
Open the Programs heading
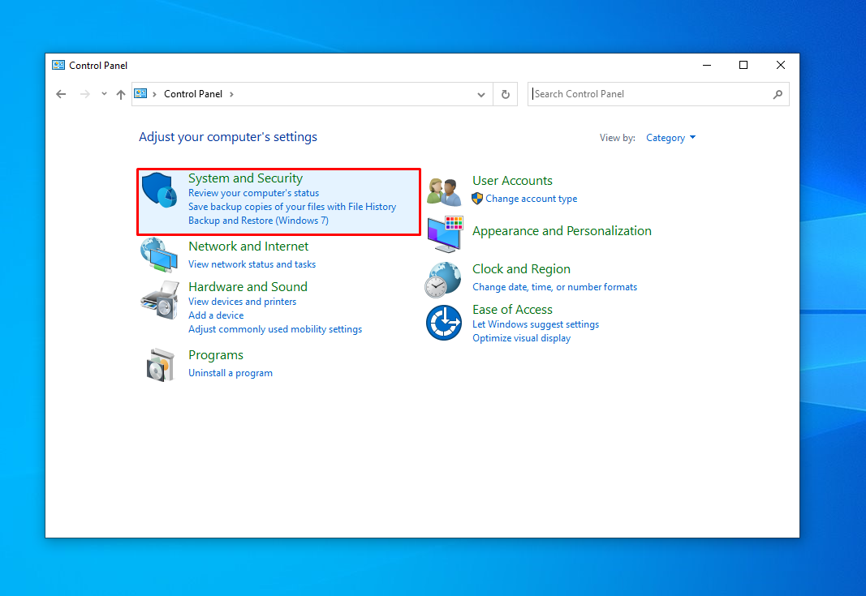coord(215,355)
